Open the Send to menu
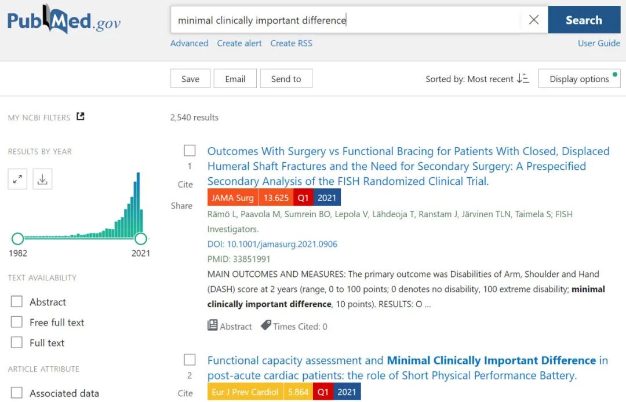The width and height of the screenshot is (626, 402). click(x=286, y=79)
